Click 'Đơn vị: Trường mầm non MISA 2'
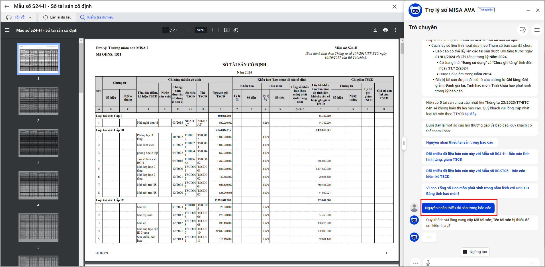The width and height of the screenshot is (545, 267). click(x=122, y=48)
